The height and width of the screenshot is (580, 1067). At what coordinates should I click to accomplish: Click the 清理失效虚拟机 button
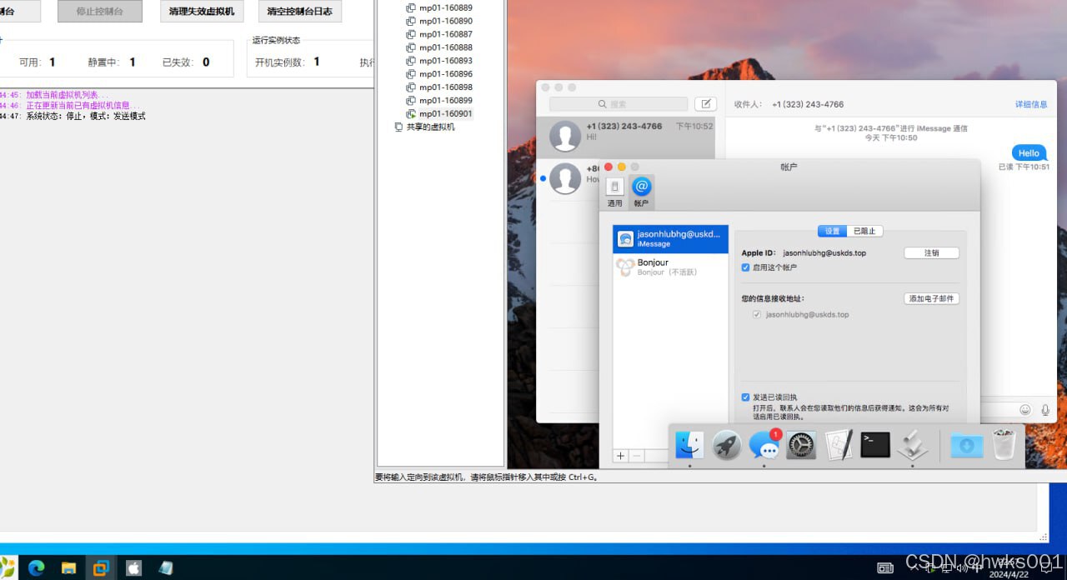[x=202, y=11]
